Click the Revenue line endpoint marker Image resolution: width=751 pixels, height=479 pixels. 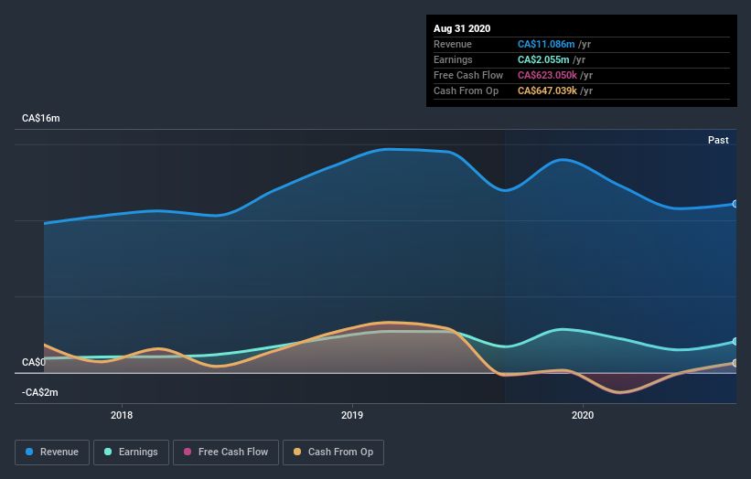pos(735,204)
